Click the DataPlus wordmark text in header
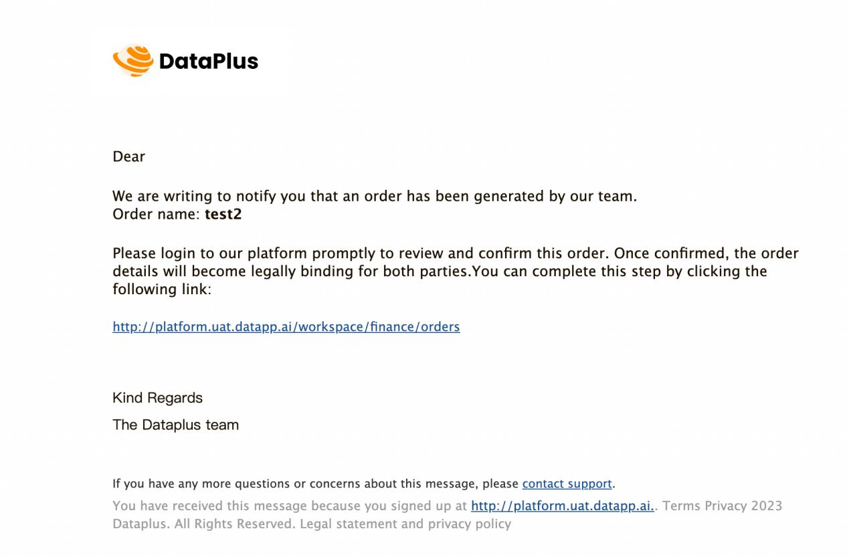Viewport: 849px width, 557px height. tap(209, 62)
